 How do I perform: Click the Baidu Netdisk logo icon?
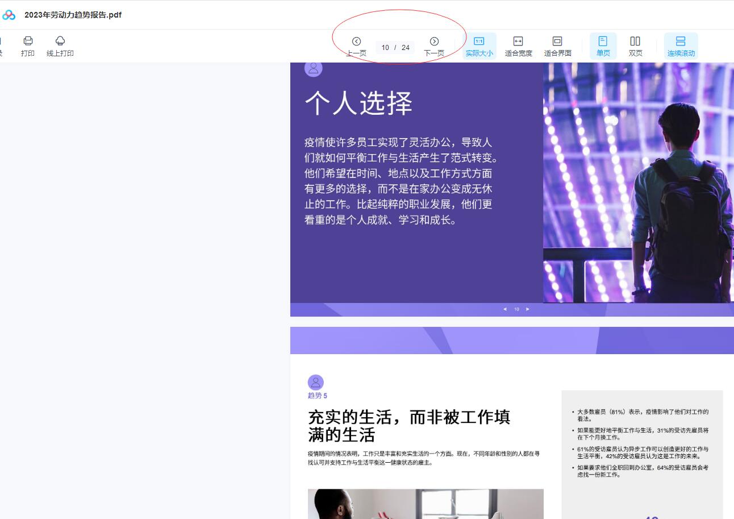pos(9,15)
